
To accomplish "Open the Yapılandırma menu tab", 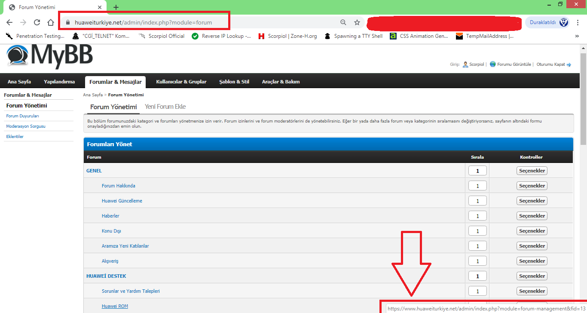I will coord(59,82).
